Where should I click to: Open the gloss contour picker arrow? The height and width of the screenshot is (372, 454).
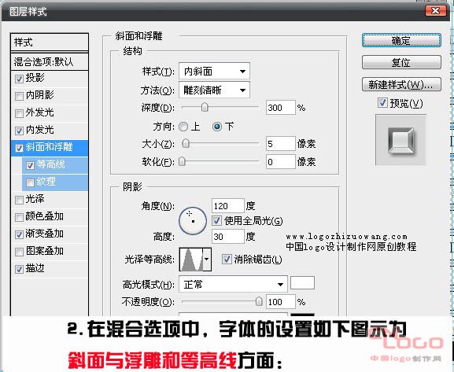207,260
